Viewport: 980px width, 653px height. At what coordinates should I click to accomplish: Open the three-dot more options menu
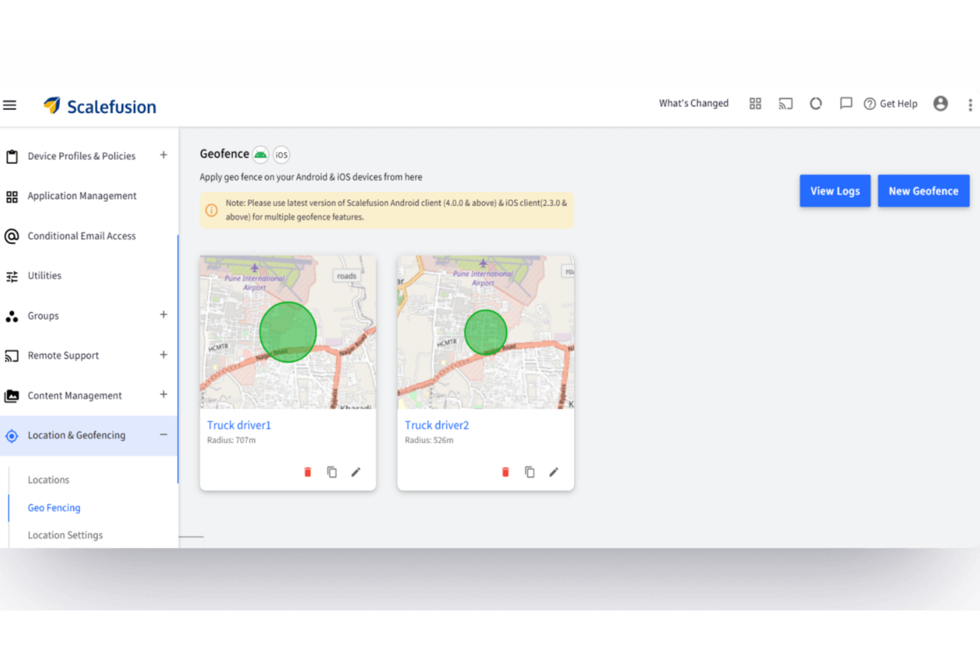tap(970, 105)
